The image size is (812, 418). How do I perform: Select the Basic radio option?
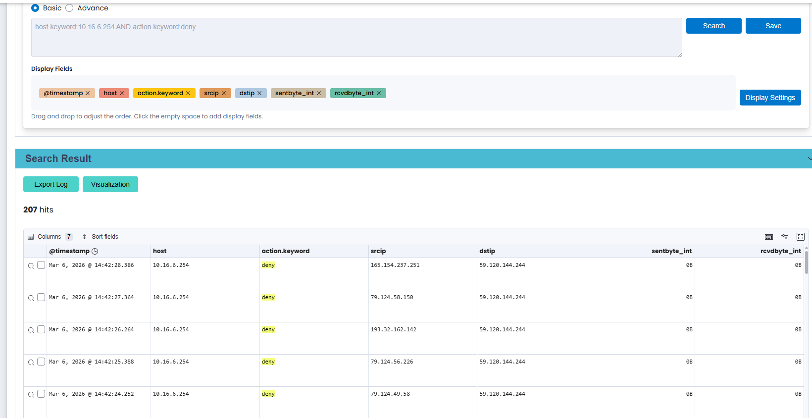click(35, 8)
